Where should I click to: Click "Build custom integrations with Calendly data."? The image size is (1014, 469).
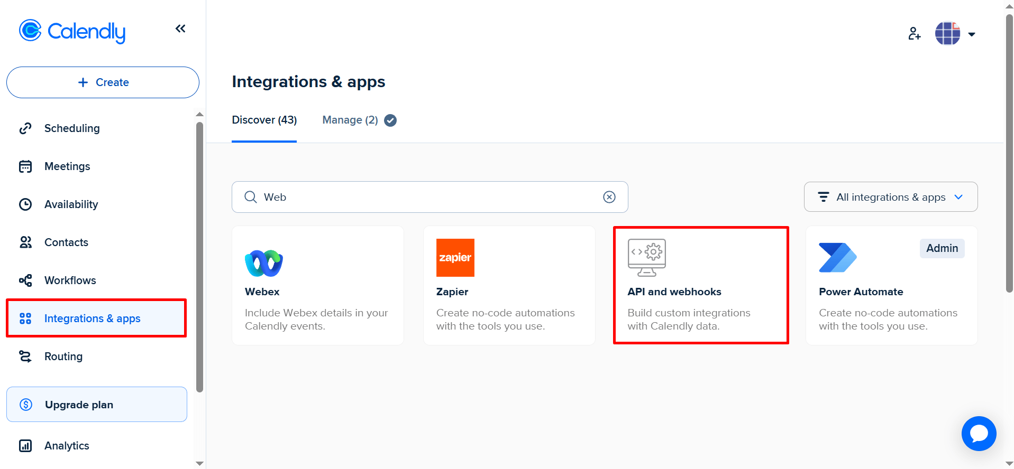[x=689, y=320]
